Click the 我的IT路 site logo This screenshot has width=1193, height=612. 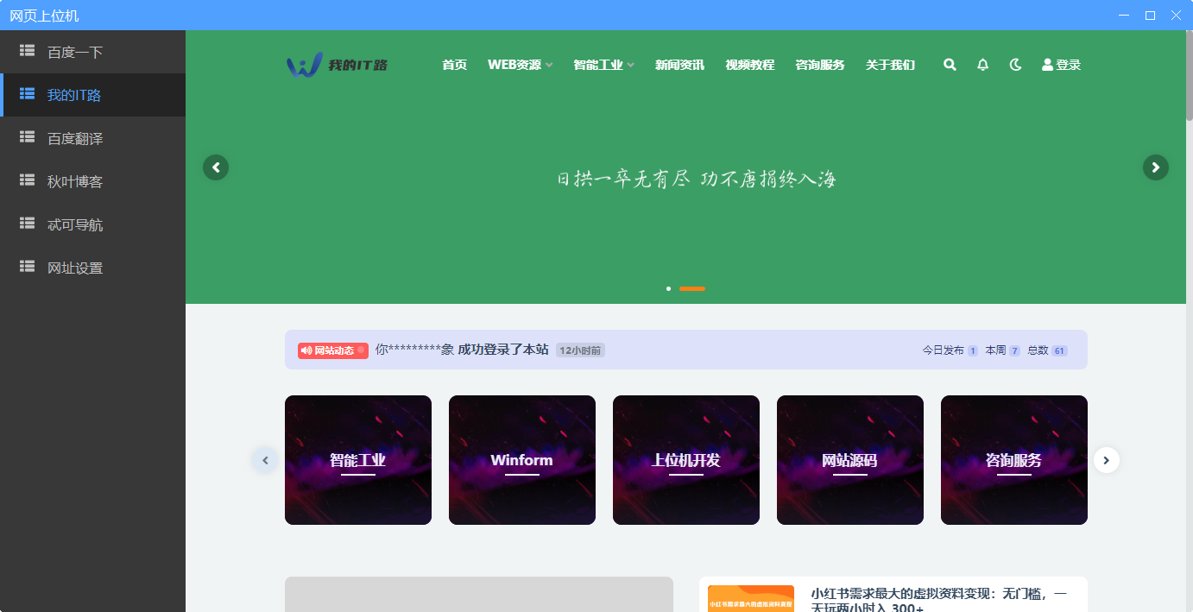click(337, 65)
